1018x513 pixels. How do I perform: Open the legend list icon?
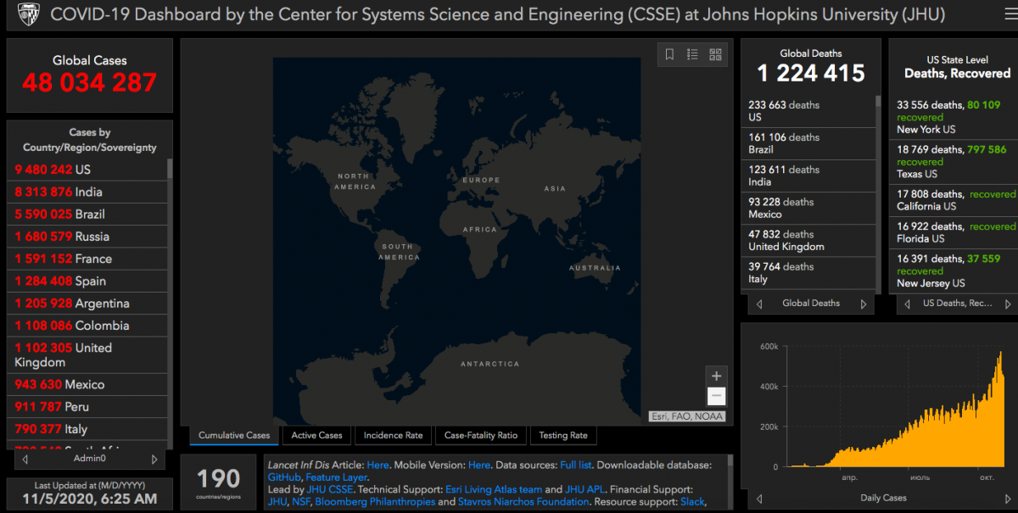click(692, 54)
